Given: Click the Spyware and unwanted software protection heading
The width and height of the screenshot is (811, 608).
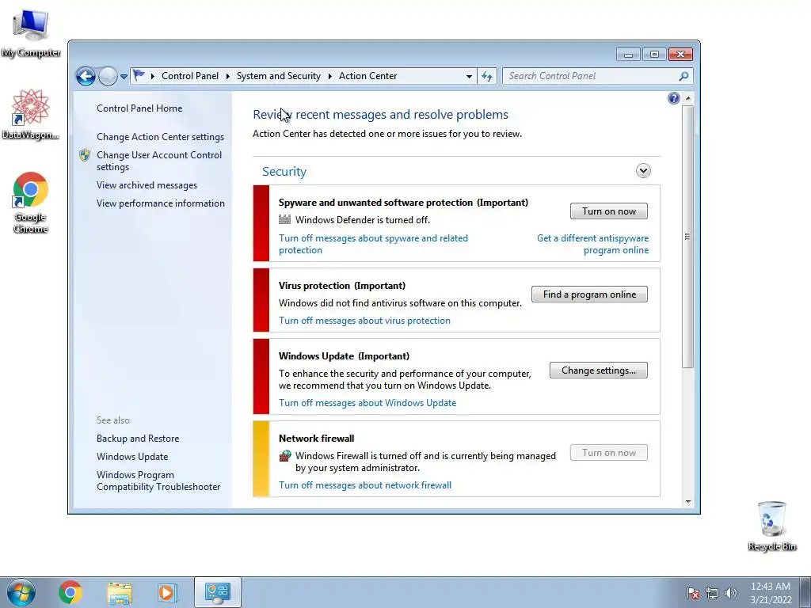Looking at the screenshot, I should pos(403,203).
